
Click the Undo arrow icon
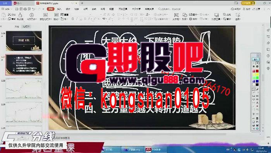point(34,9)
